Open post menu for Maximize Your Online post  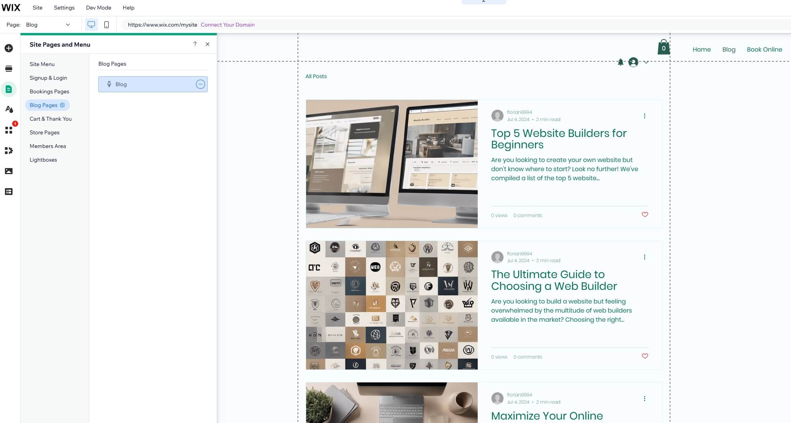pyautogui.click(x=644, y=399)
